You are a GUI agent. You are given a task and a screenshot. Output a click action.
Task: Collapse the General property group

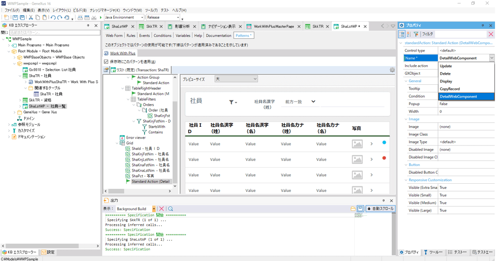406,81
